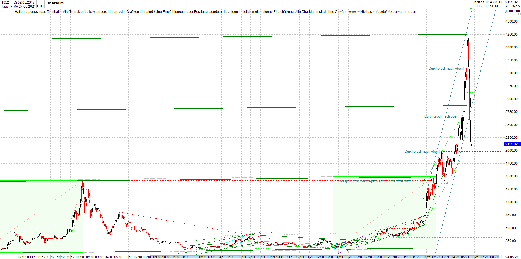The width and height of the screenshot is (521, 259).
Task: Click the 24.05.21 date in bottom corner
Action: (513, 257)
